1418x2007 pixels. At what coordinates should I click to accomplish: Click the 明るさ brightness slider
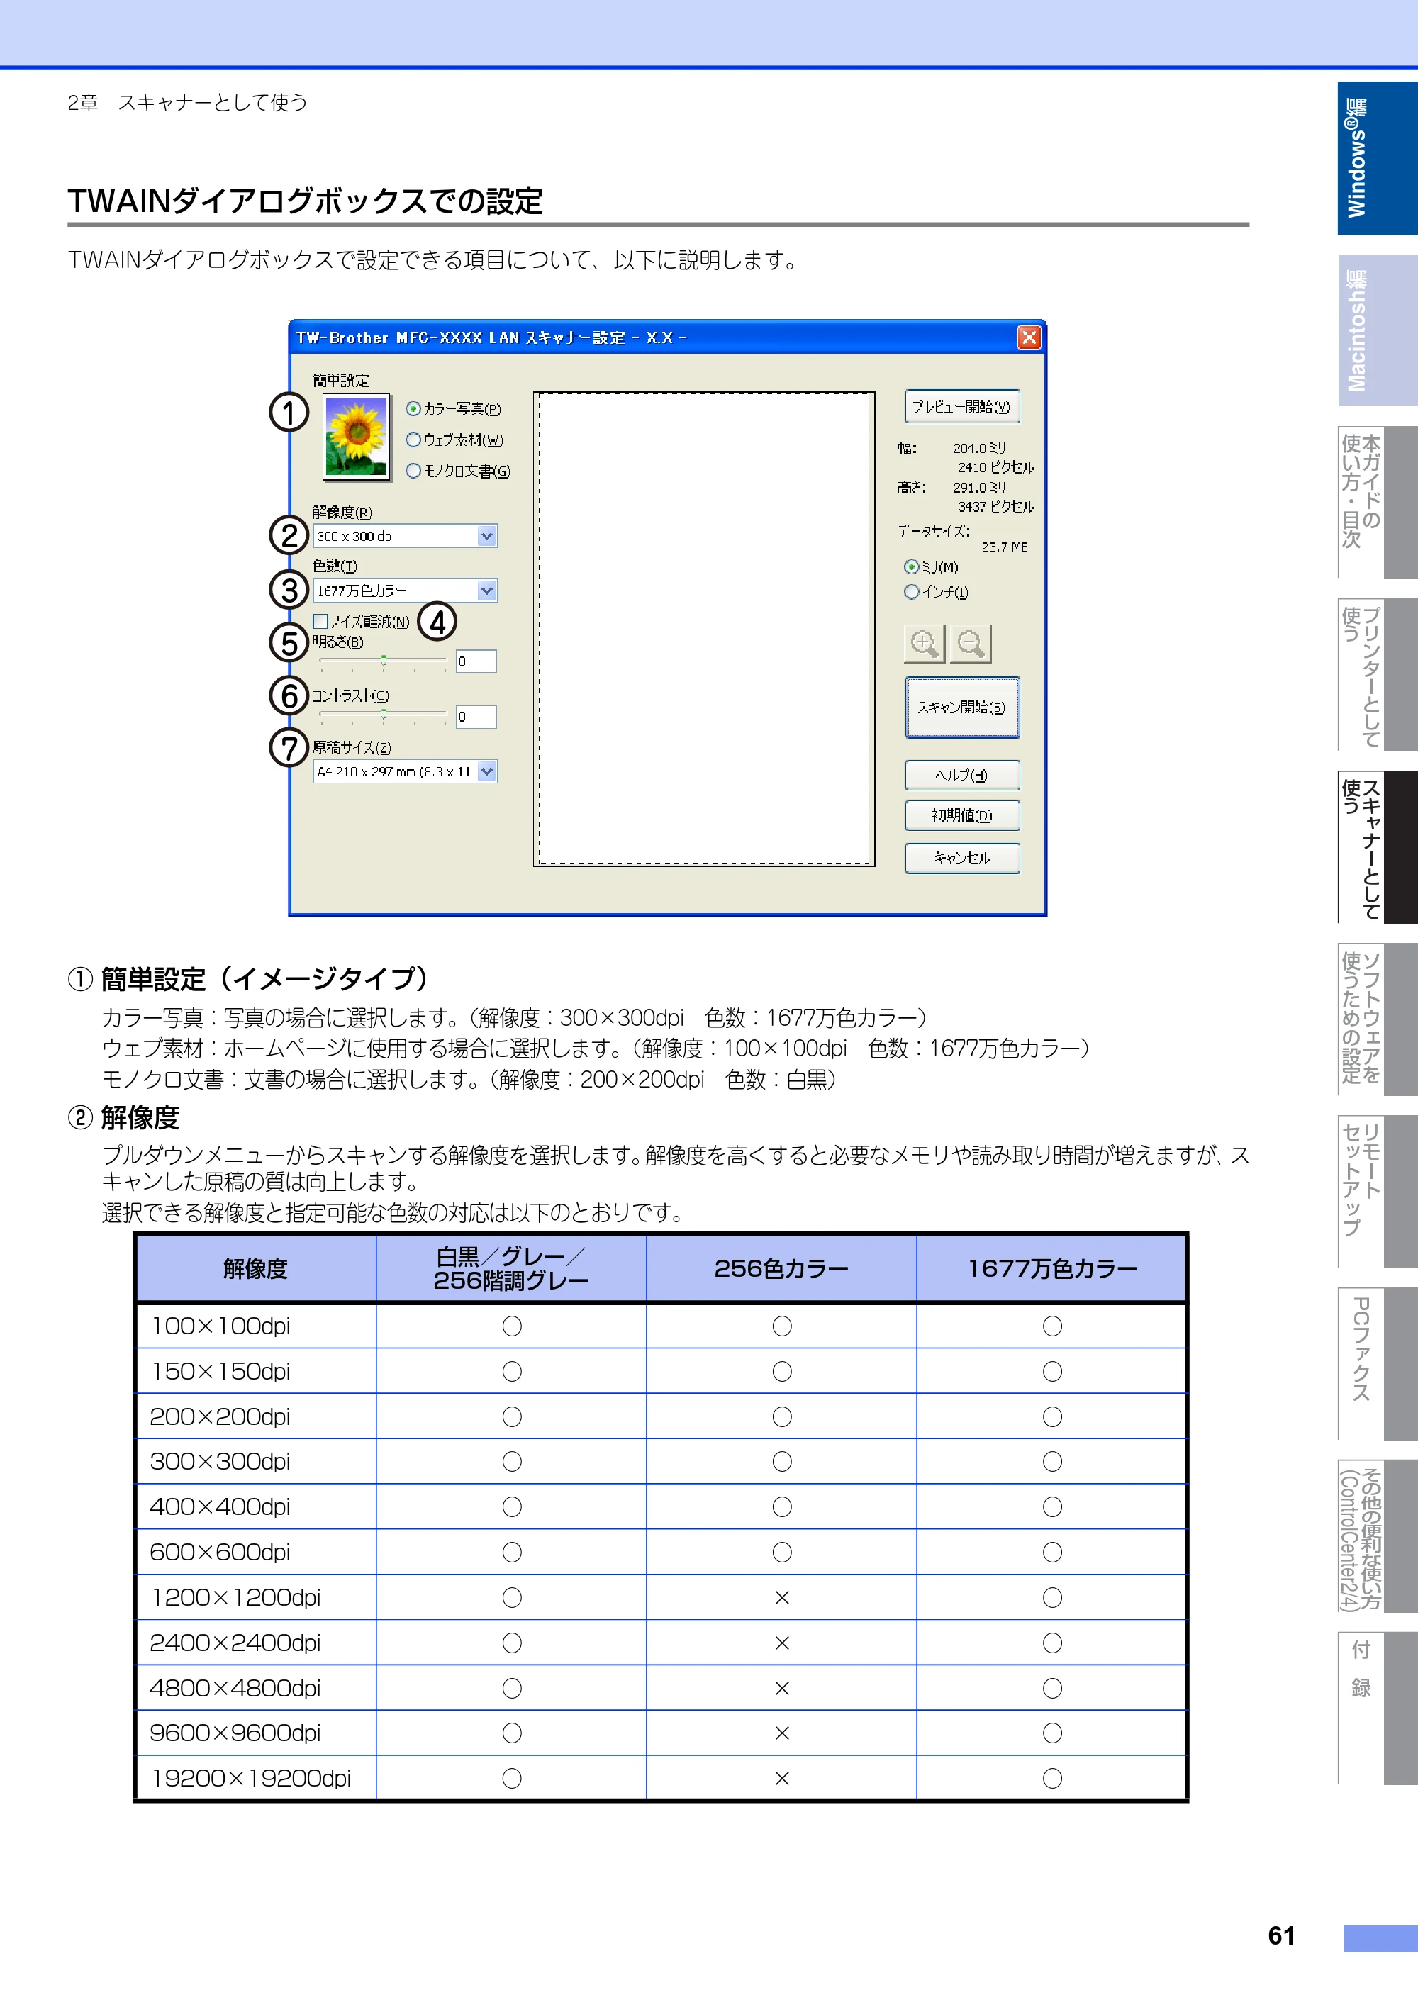[x=383, y=661]
